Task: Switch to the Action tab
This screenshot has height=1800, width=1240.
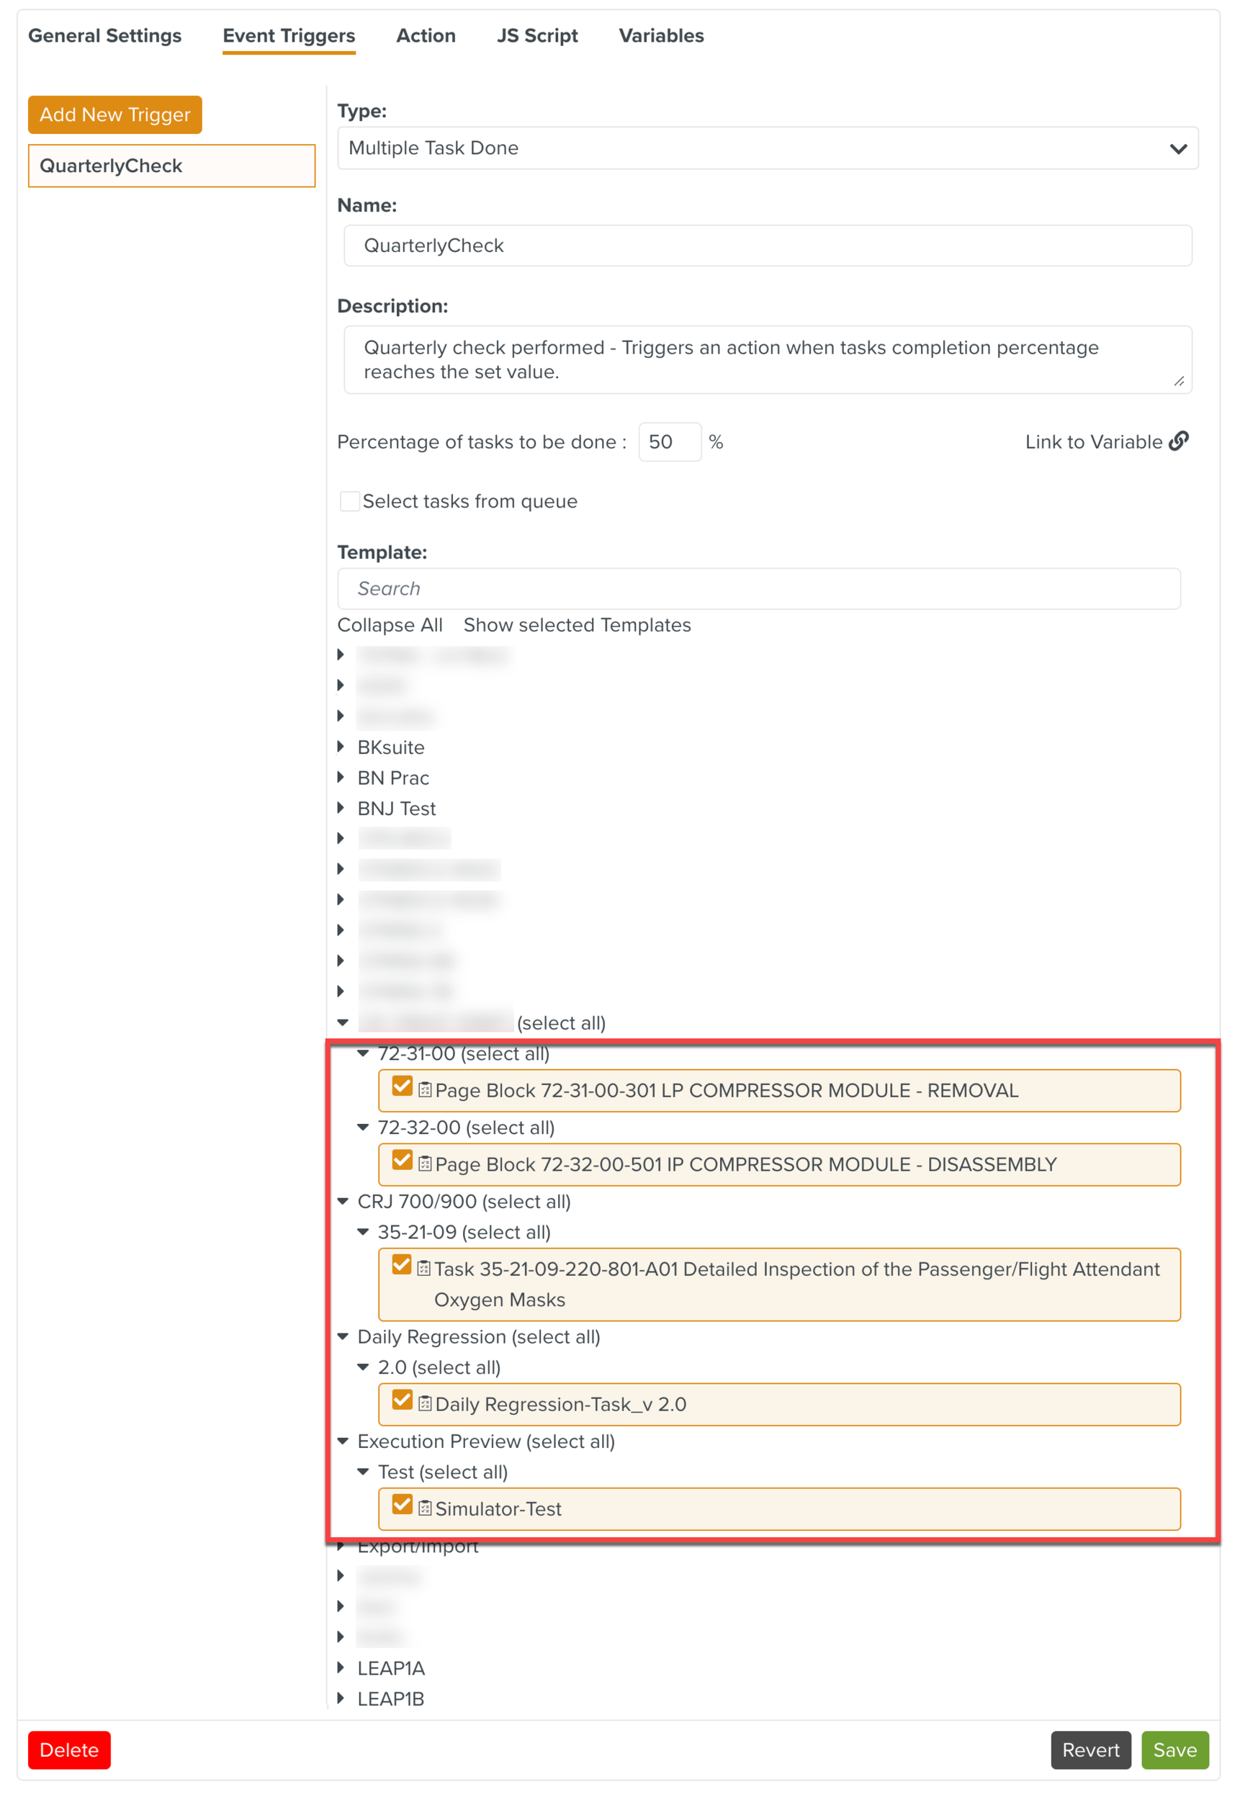Action: tap(426, 36)
